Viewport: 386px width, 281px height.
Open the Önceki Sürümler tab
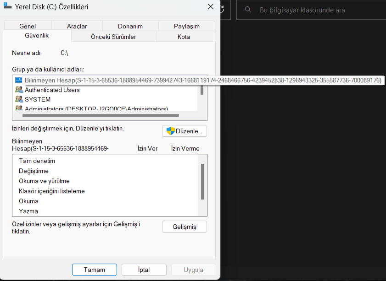tap(113, 37)
